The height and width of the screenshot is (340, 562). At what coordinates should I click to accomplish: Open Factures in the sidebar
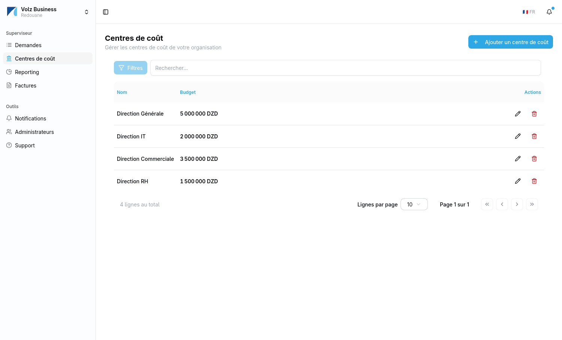point(48,85)
